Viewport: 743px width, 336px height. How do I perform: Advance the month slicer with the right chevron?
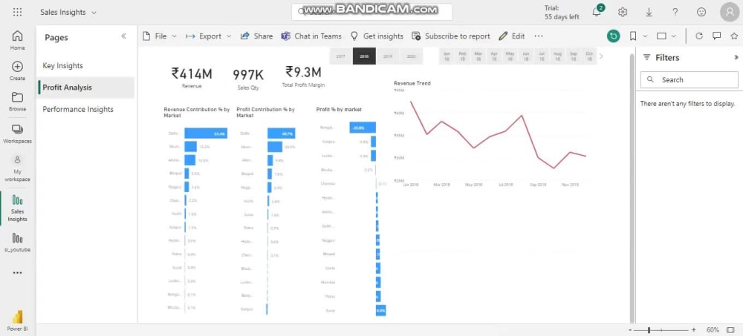point(601,56)
